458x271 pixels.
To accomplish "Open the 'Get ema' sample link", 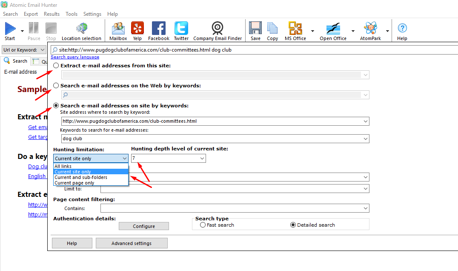I will pos(38,127).
